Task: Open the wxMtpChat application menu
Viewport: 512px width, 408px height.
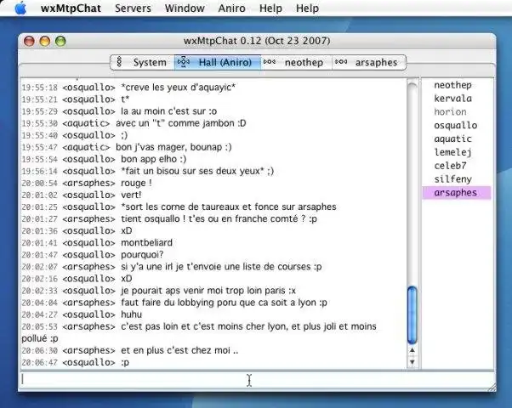Action: 71,8
